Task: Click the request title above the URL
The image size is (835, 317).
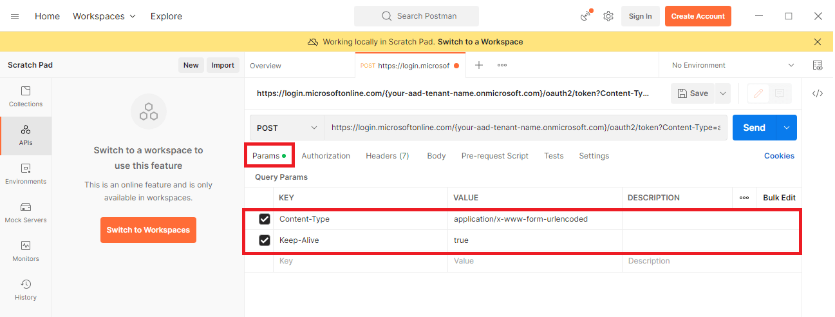Action: click(x=453, y=93)
